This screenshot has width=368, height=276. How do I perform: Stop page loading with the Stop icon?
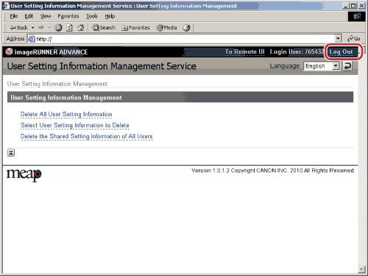pyautogui.click(x=58, y=28)
